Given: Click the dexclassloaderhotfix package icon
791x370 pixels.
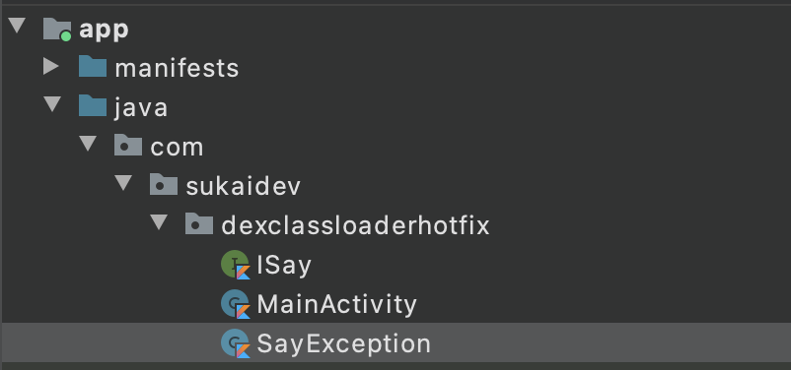Looking at the screenshot, I should 199,224.
